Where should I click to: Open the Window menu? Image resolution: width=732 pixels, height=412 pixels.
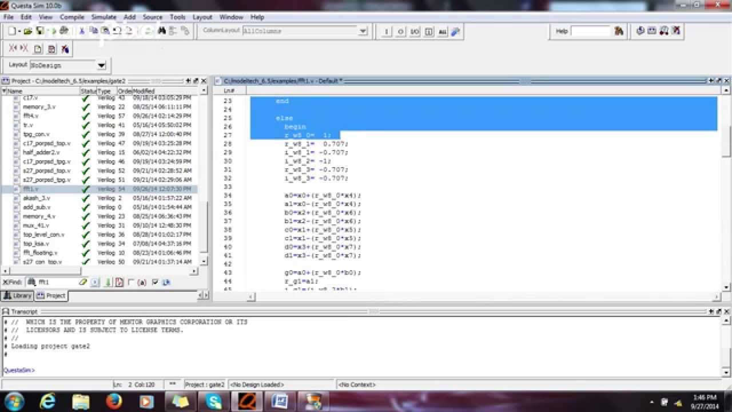(231, 17)
